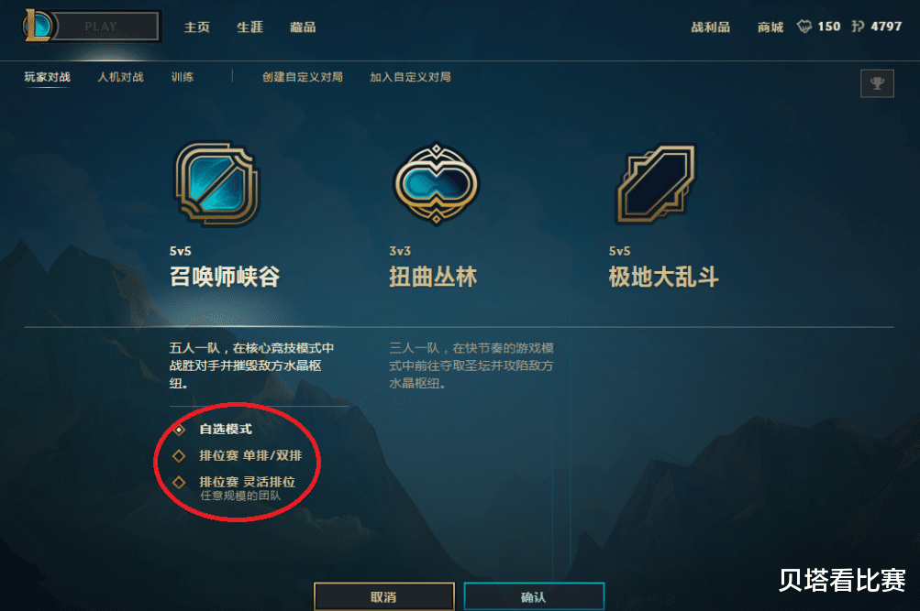920x611 pixels.
Task: Click the RP currency icon next to 150
Action: 804,27
